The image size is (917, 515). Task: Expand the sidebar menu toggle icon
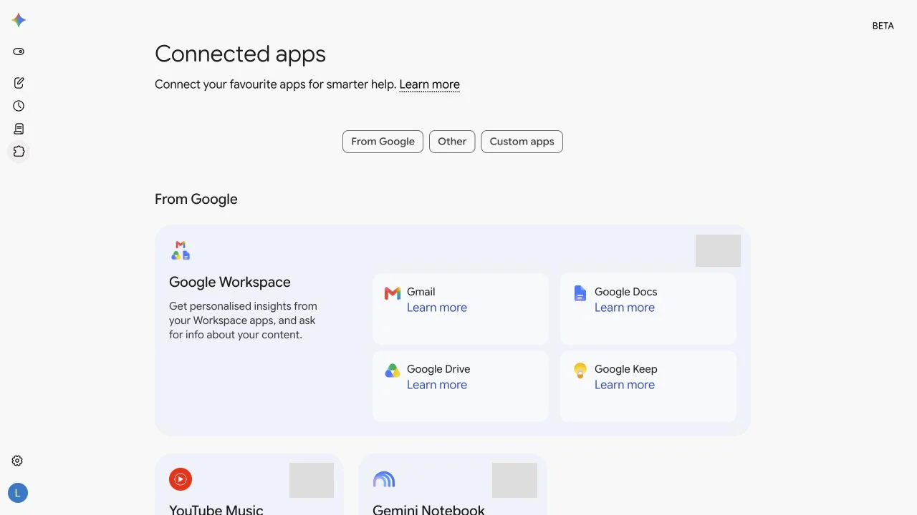click(19, 51)
